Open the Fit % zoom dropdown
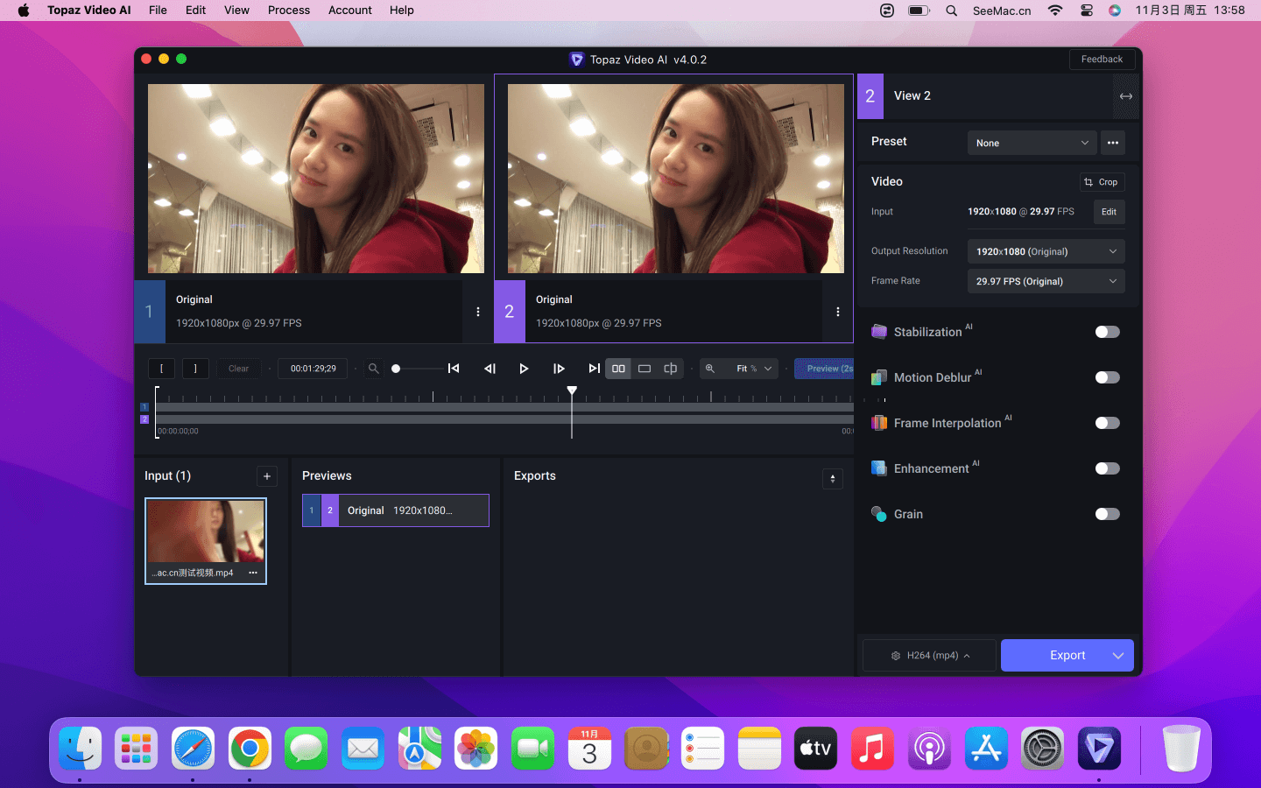 tap(754, 369)
